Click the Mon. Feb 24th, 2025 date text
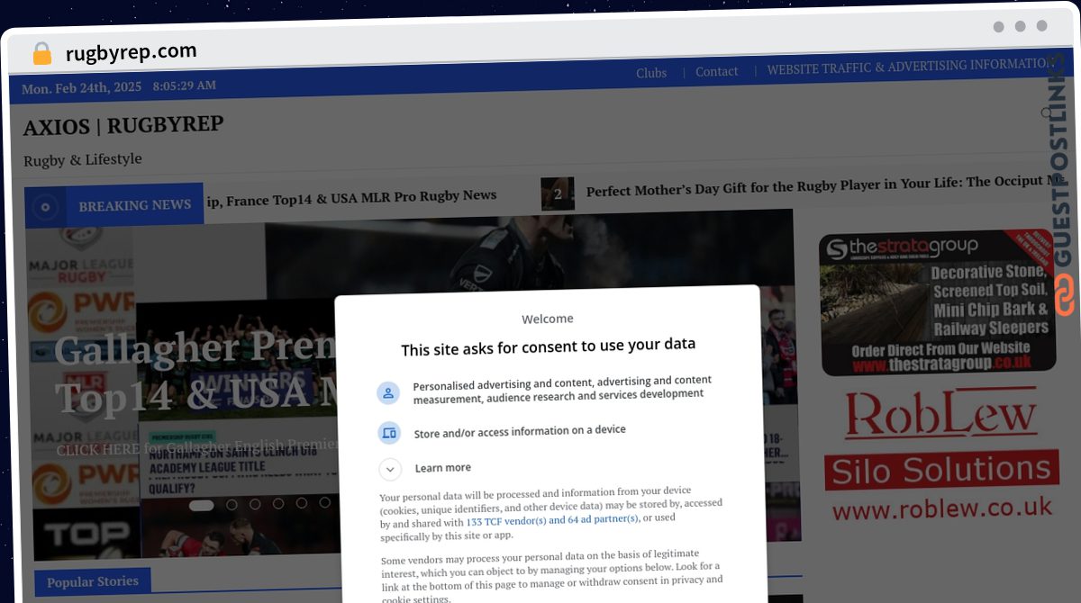This screenshot has width=1081, height=603. (x=82, y=88)
